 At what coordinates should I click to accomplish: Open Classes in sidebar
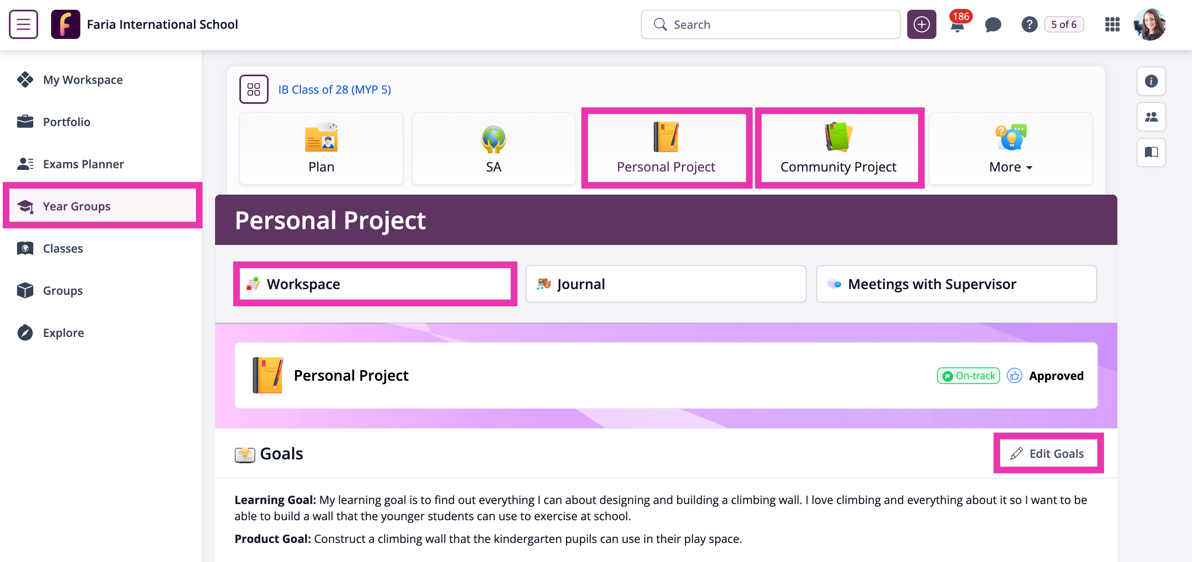click(x=102, y=249)
